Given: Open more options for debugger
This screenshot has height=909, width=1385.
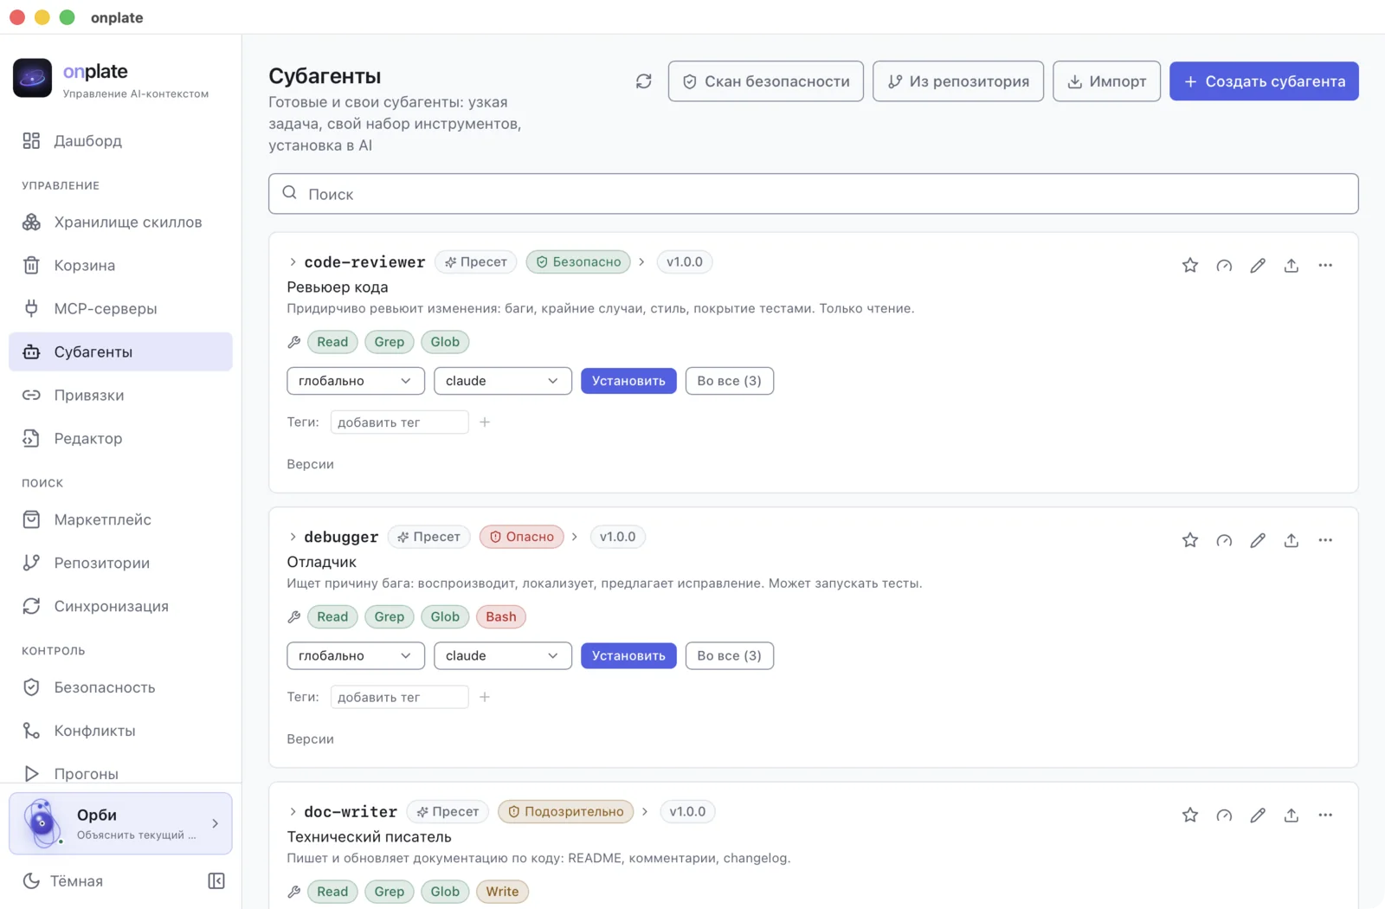Looking at the screenshot, I should coord(1325,540).
